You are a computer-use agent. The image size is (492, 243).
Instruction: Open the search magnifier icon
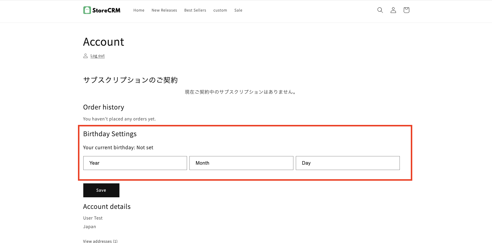coord(380,10)
